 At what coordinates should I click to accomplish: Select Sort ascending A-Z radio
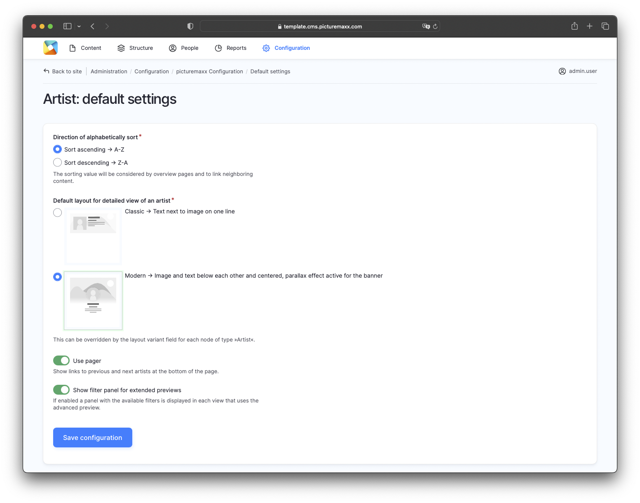[58, 149]
